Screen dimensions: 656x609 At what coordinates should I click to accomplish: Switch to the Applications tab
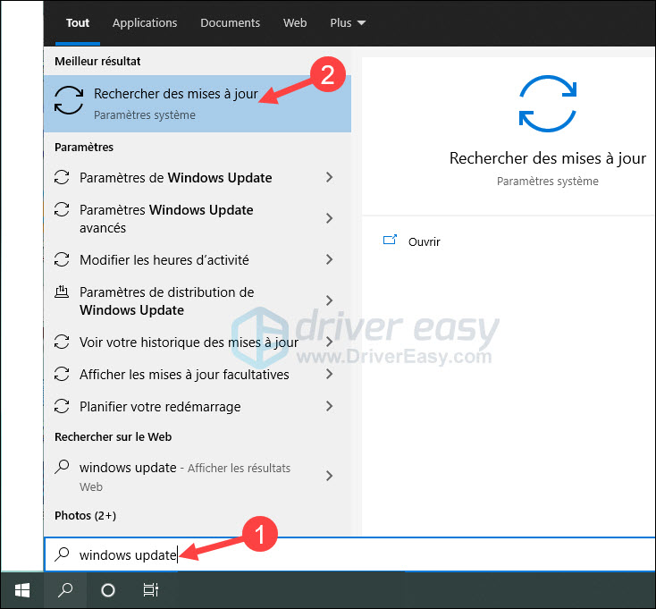click(x=145, y=22)
